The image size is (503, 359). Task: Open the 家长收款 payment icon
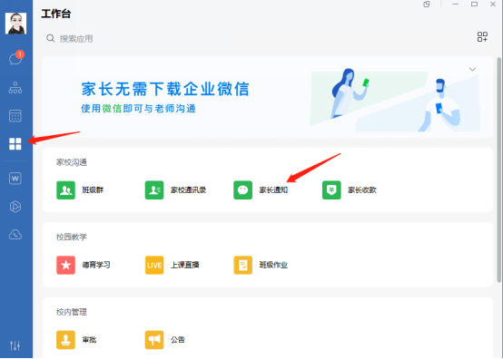(331, 190)
